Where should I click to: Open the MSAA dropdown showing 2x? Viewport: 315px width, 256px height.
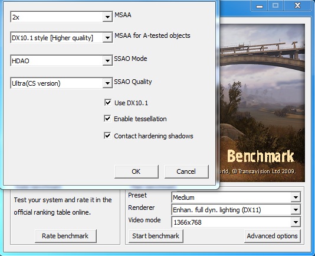61,17
